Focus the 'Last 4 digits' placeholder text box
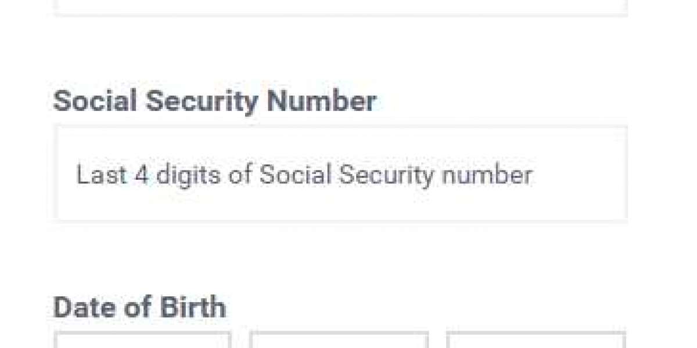 point(340,174)
